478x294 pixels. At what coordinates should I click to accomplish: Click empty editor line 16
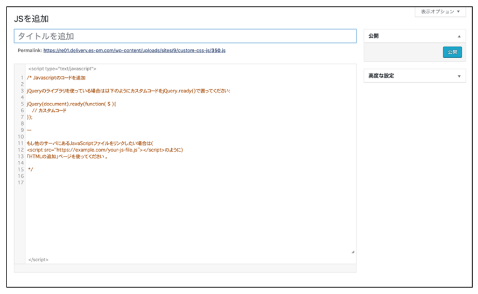(x=191, y=176)
